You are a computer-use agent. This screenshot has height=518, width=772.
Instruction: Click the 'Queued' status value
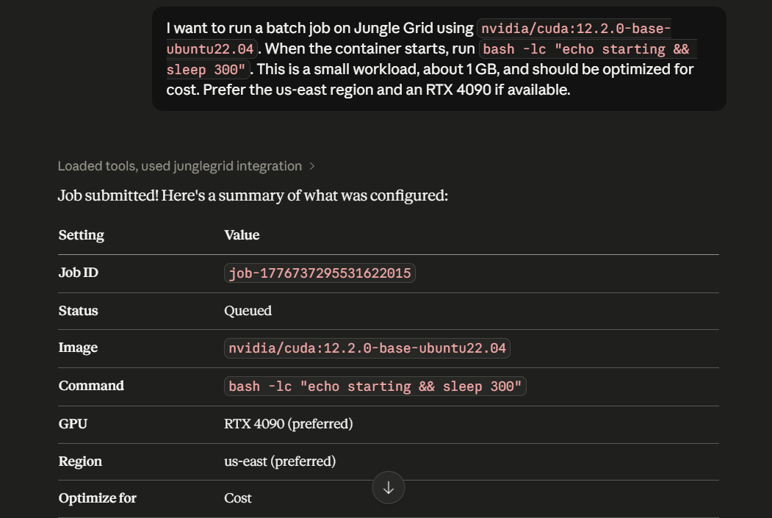[248, 310]
